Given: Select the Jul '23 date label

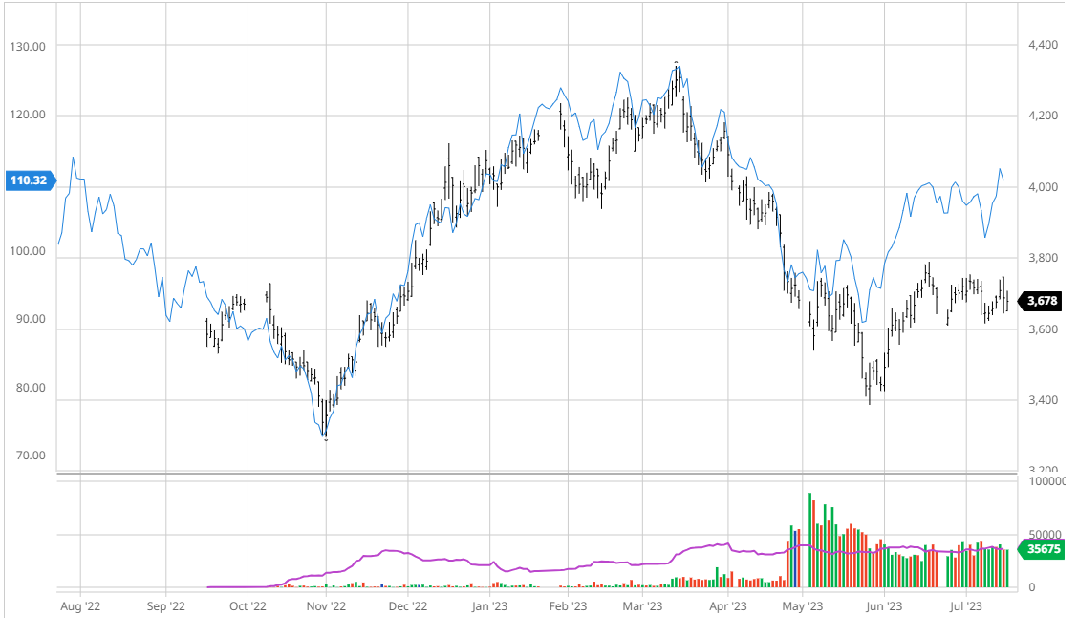Looking at the screenshot, I should pyautogui.click(x=966, y=605).
